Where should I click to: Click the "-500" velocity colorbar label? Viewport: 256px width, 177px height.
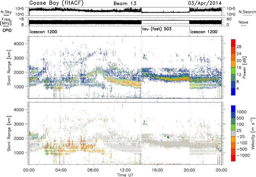[242, 149]
